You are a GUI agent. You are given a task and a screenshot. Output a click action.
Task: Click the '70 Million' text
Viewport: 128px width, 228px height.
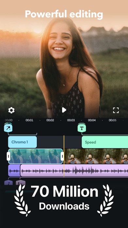click(65, 192)
